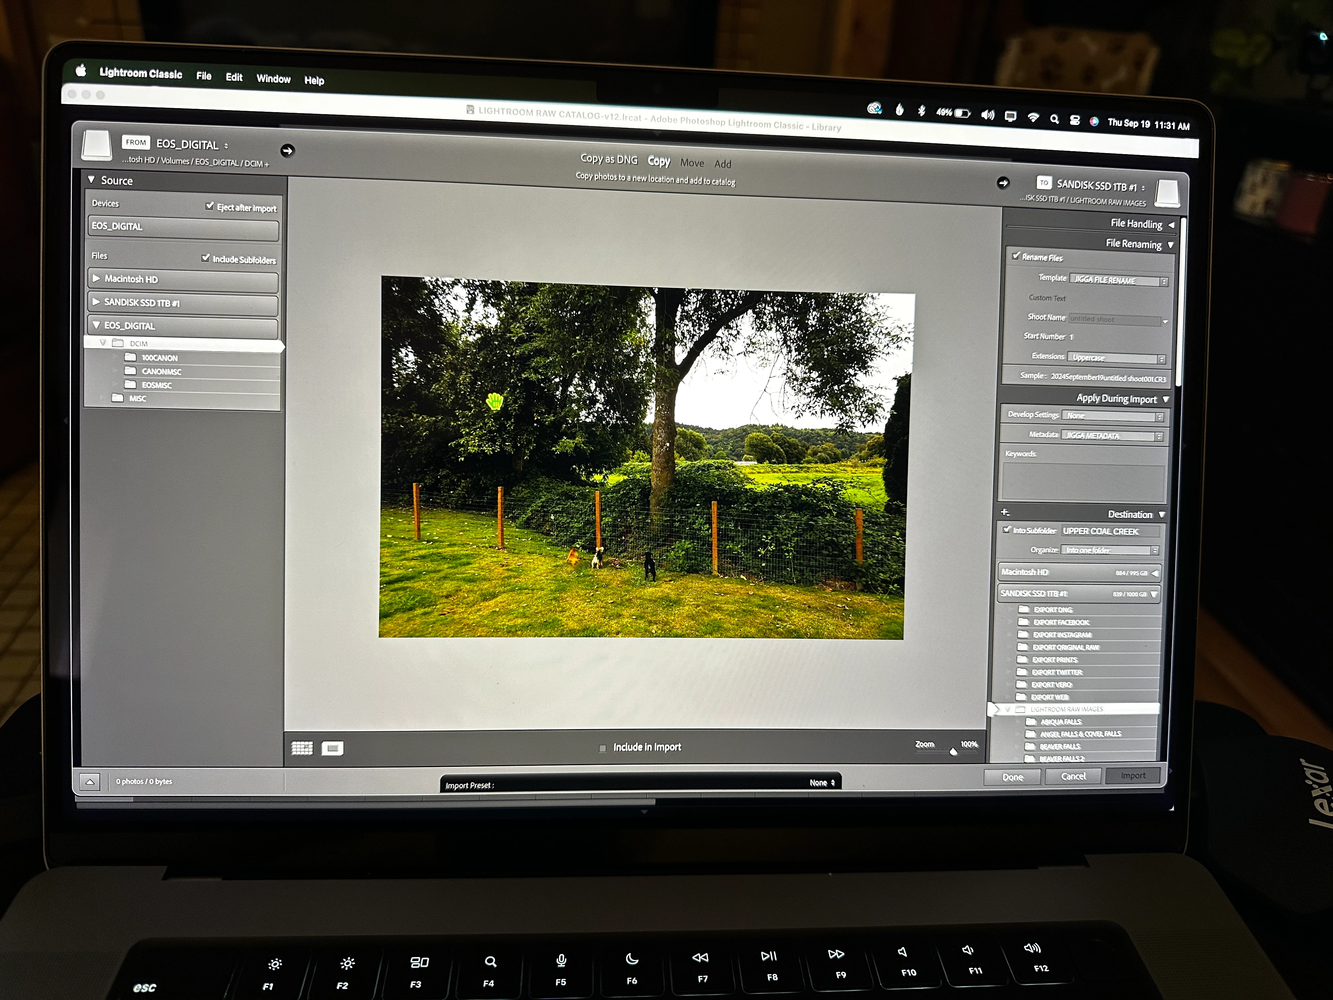
Task: Click the Zoom slider handle
Action: (953, 752)
